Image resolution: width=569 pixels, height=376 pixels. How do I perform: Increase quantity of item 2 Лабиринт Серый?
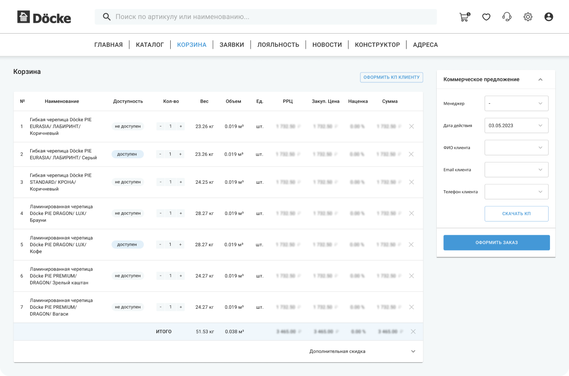[x=181, y=154]
